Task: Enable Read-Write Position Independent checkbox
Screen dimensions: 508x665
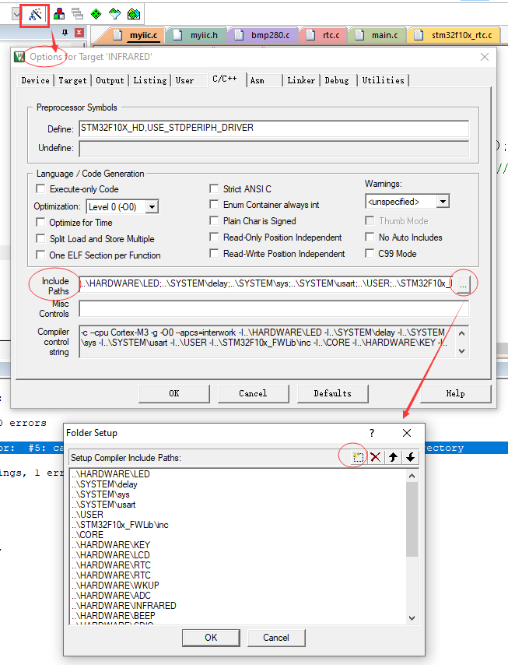Action: coord(215,254)
